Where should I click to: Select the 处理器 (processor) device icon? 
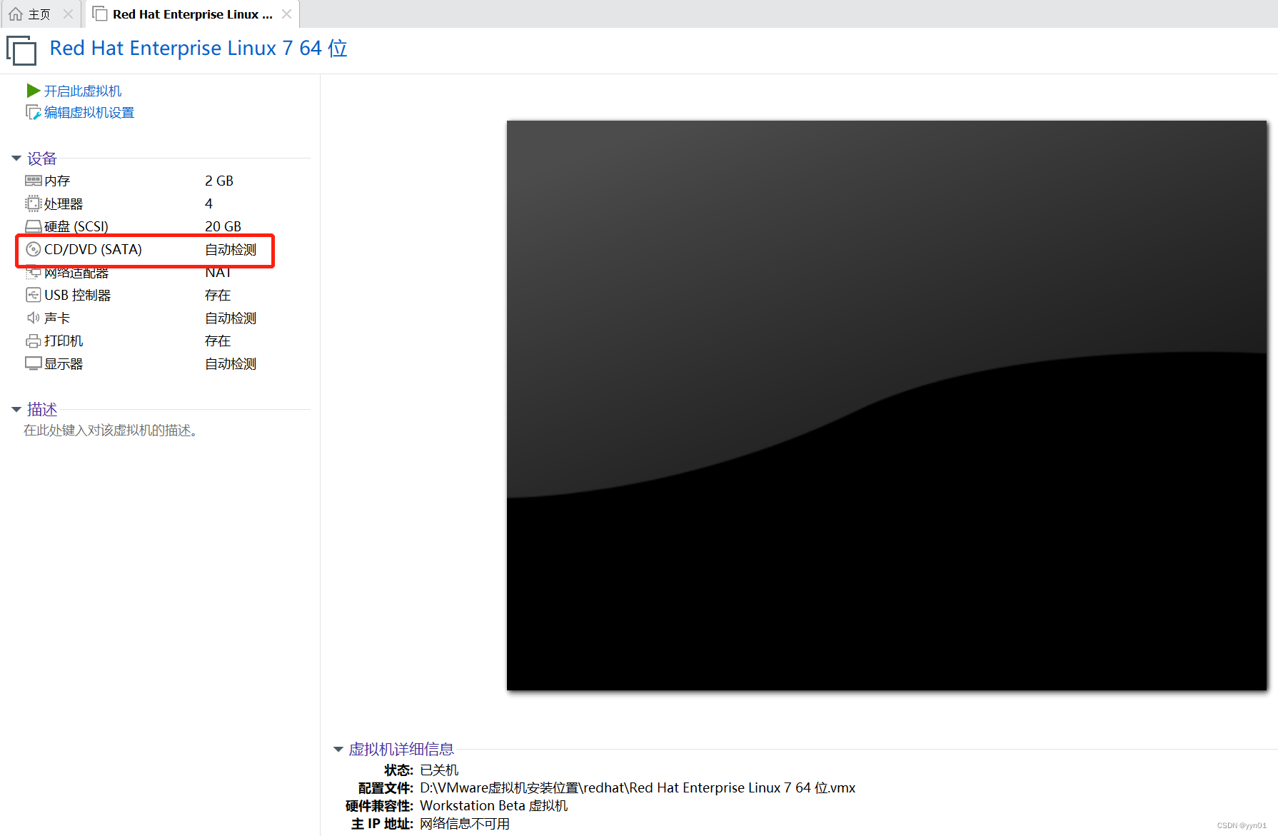[34, 203]
